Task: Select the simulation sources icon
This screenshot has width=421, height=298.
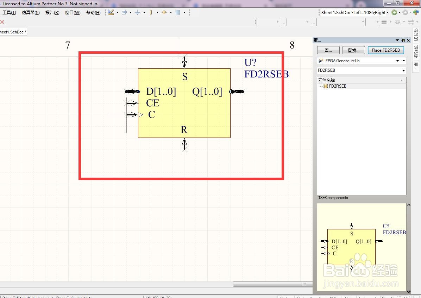Action: point(164,12)
